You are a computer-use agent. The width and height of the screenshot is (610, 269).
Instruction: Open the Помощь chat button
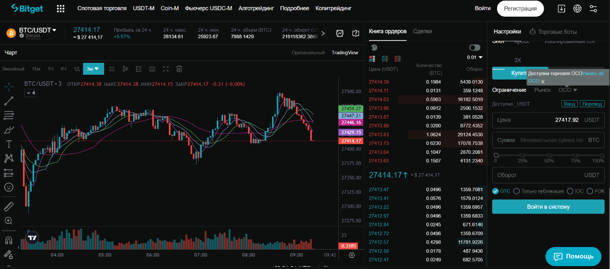573,256
